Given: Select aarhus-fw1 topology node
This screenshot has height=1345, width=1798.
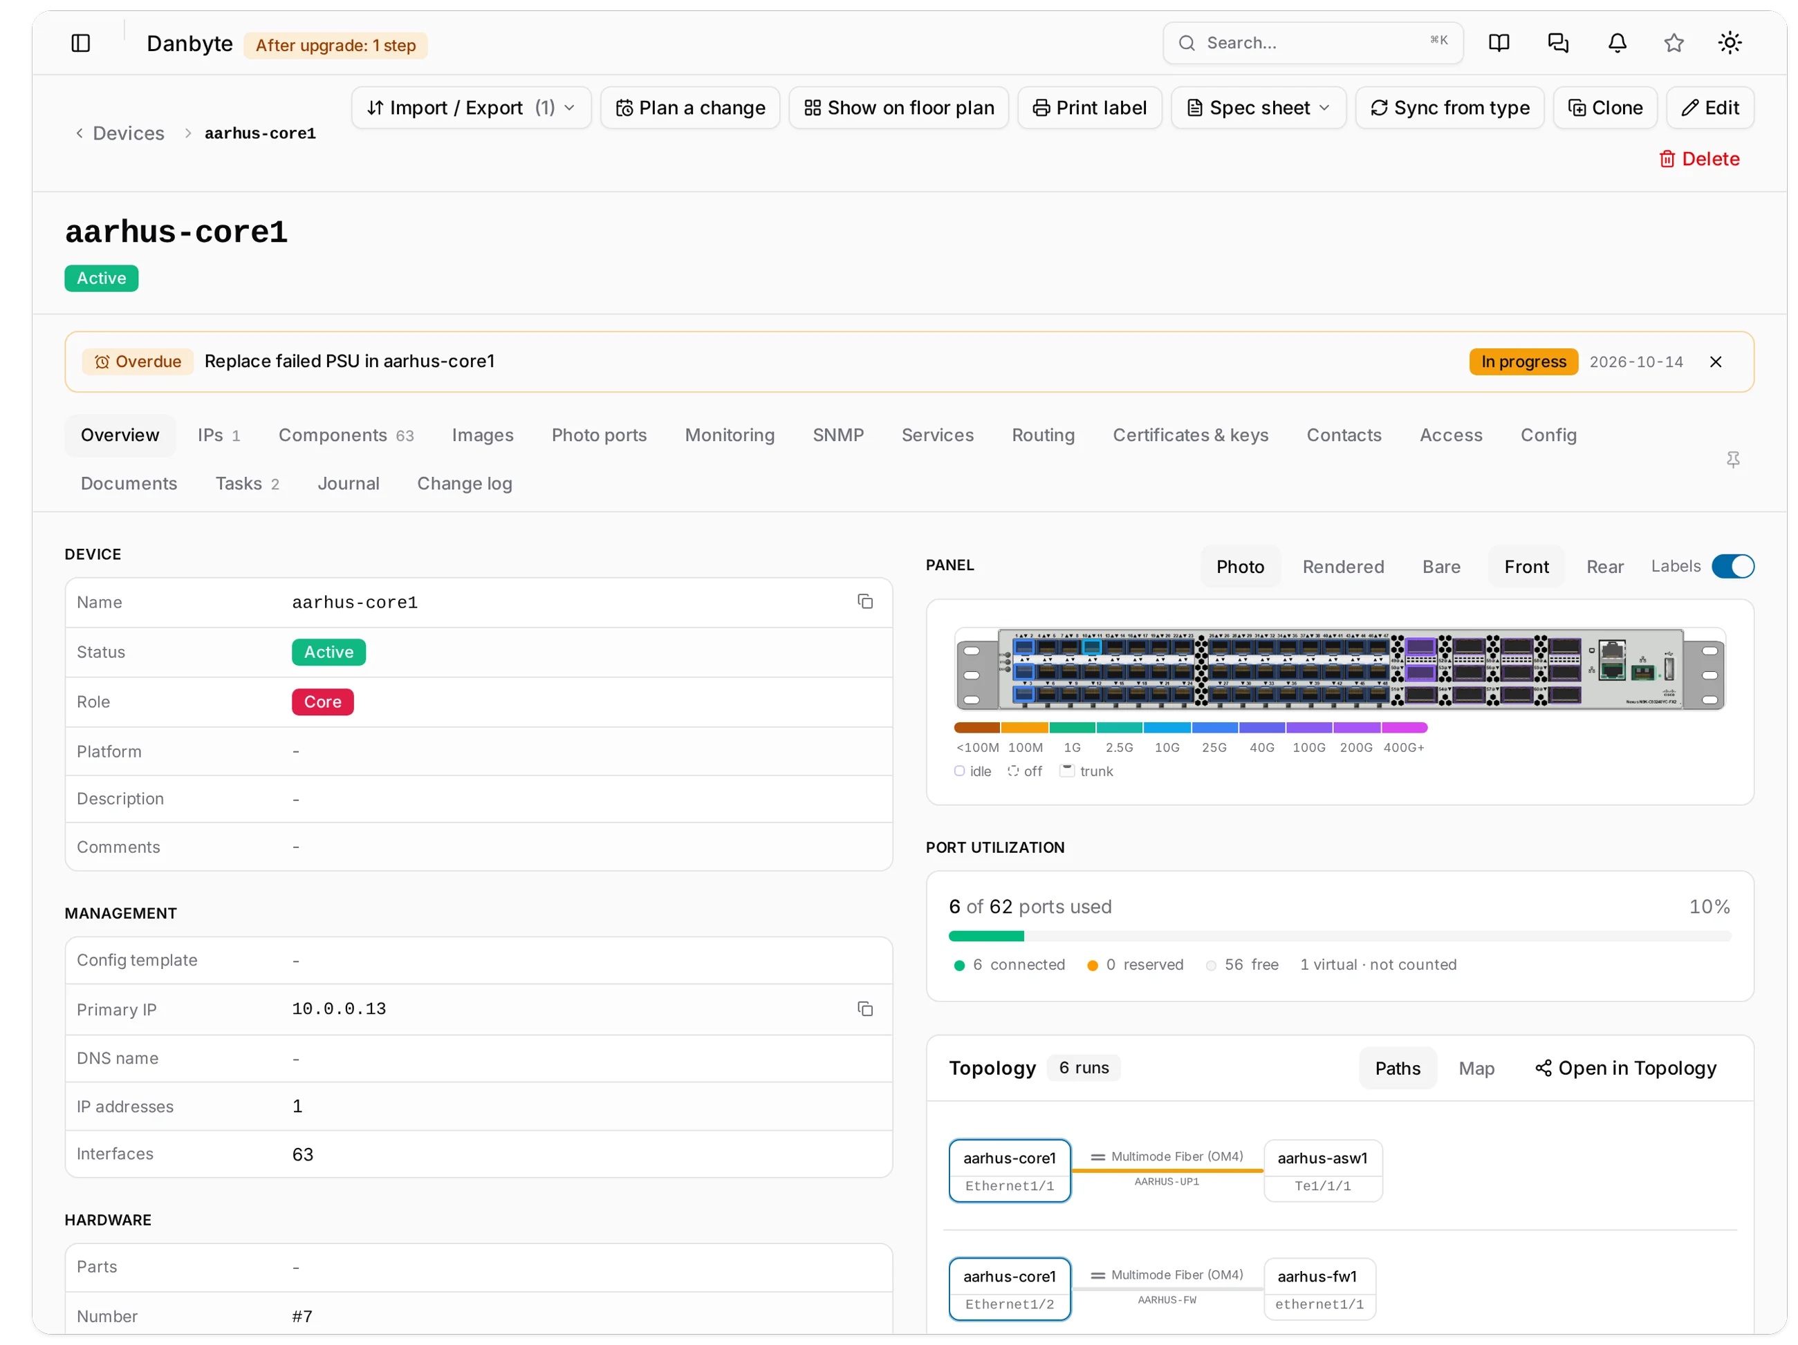Looking at the screenshot, I should pos(1319,1289).
